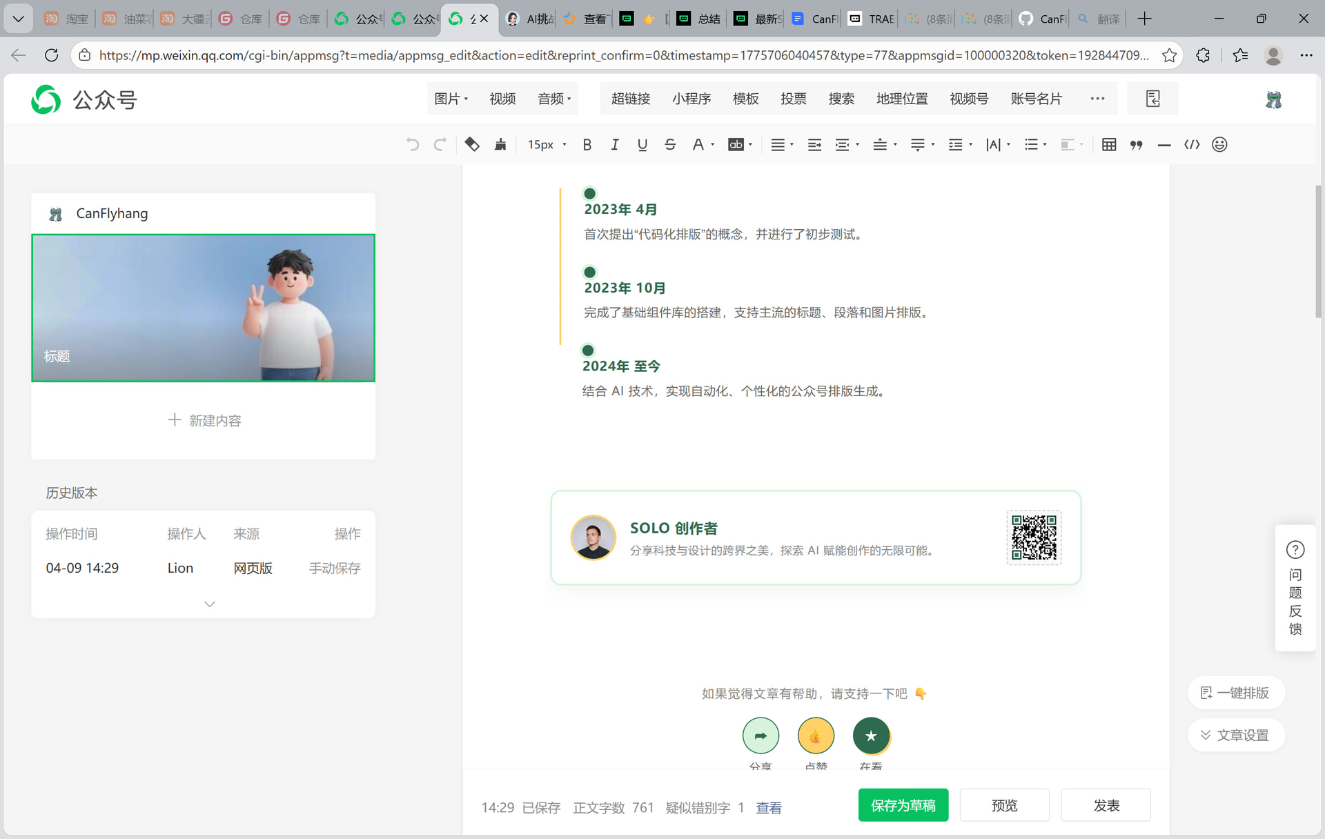1325x839 pixels.
Task: Select the format painter brush icon
Action: point(500,145)
